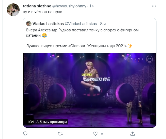Open the Vladas Lasitskas profile name
The width and height of the screenshot is (166, 139).
tap(48, 24)
